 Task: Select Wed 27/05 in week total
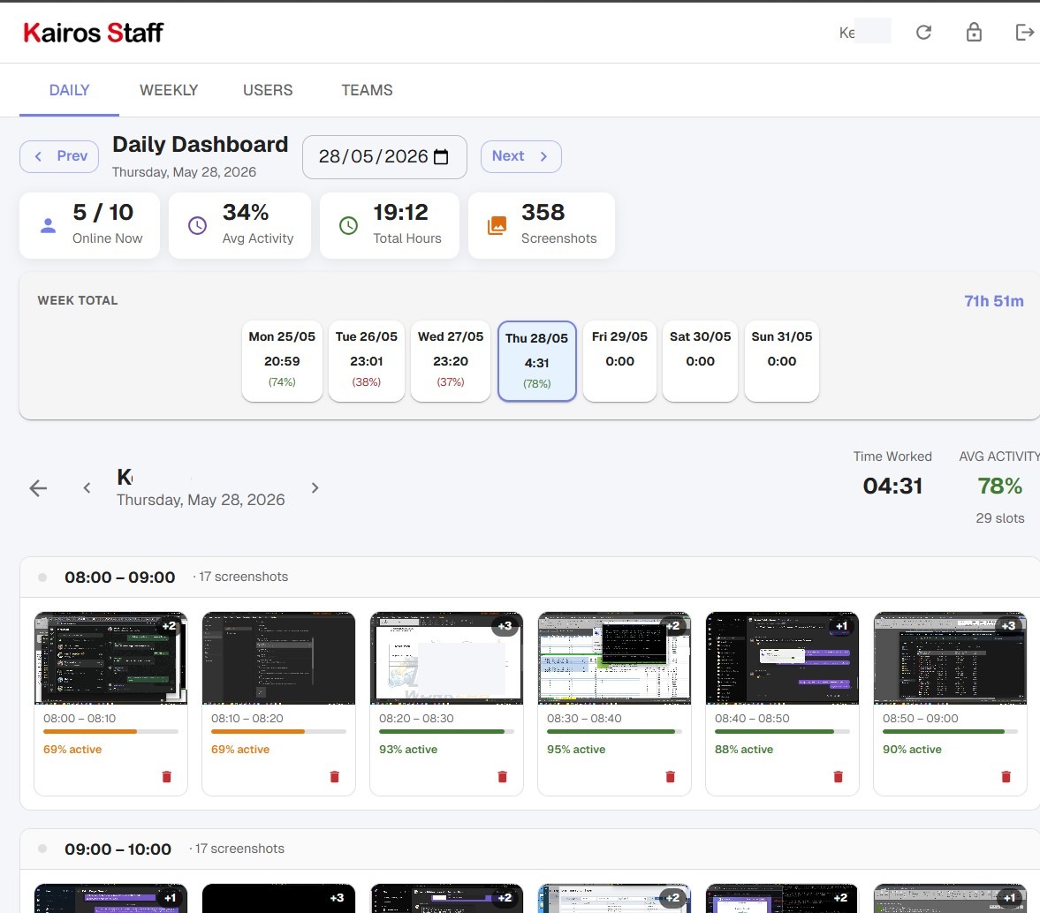tap(451, 361)
